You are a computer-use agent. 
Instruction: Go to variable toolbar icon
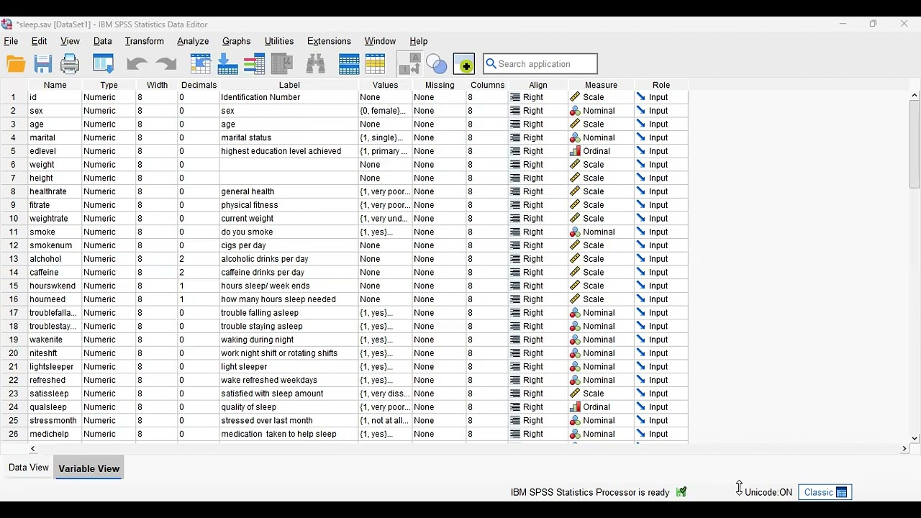[x=228, y=64]
